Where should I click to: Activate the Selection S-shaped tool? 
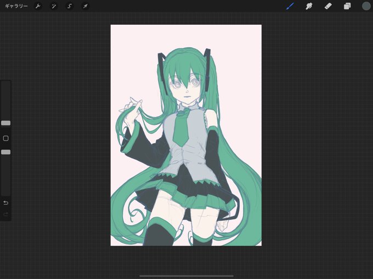[70, 6]
